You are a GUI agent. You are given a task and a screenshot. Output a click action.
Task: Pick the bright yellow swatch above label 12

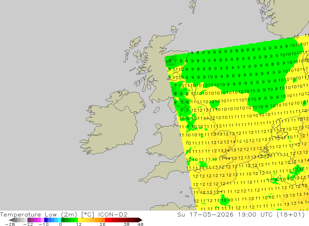[x=80, y=220]
